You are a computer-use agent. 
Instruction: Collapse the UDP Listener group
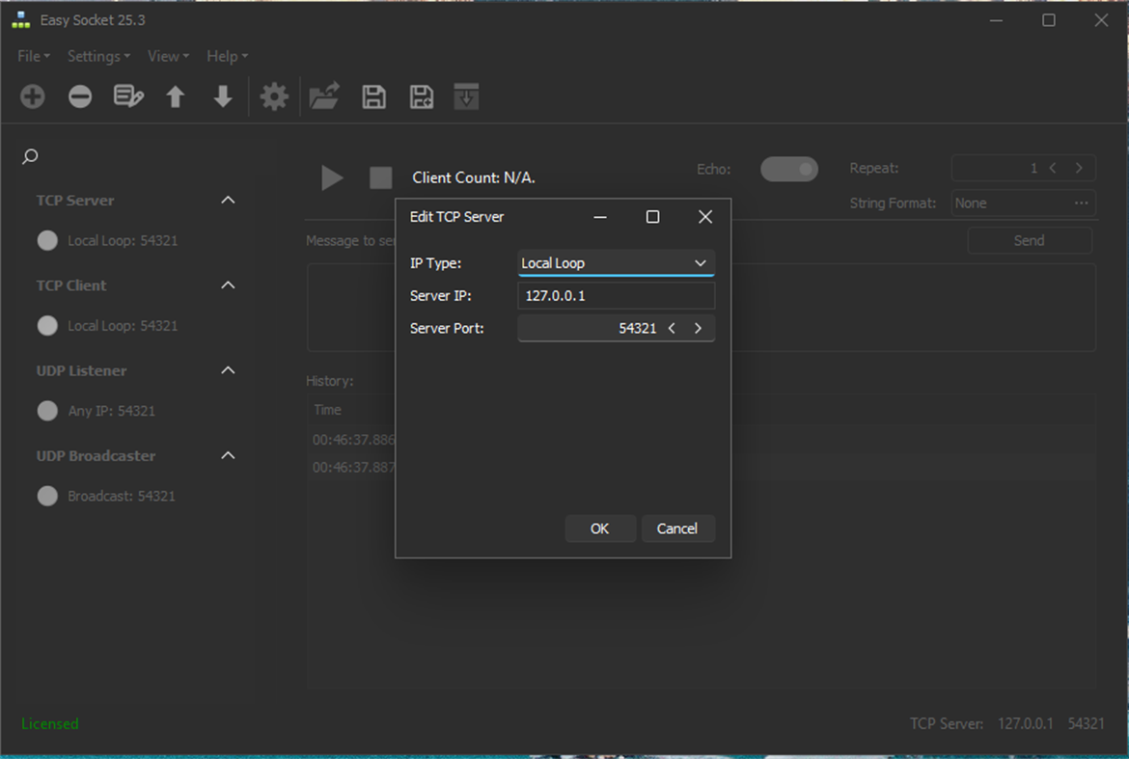(x=229, y=370)
